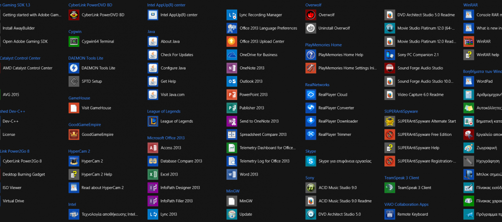Open SUPERAntiSpyware Free Edition icon
Image resolution: width=502 pixels, height=222 pixels.
(x=390, y=135)
